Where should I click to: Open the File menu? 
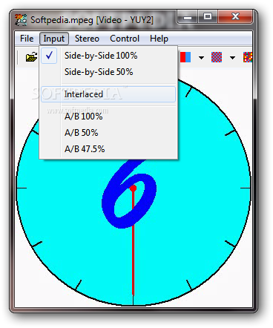coord(27,39)
